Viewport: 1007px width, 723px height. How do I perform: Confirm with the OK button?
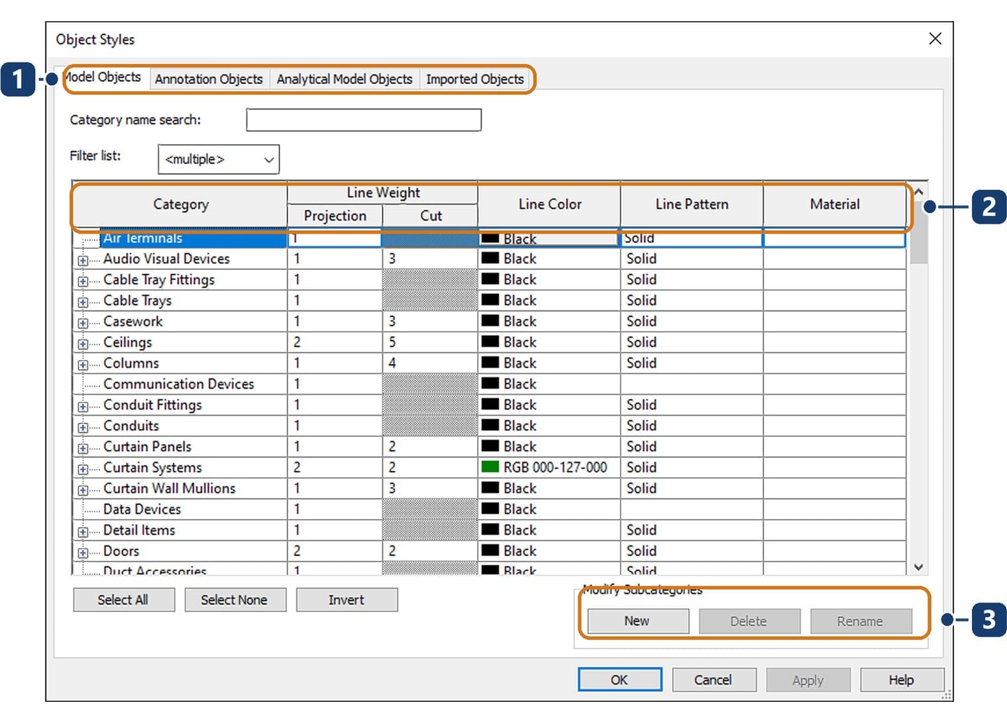pyautogui.click(x=619, y=680)
